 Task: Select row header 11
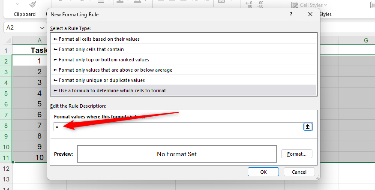click(6, 158)
